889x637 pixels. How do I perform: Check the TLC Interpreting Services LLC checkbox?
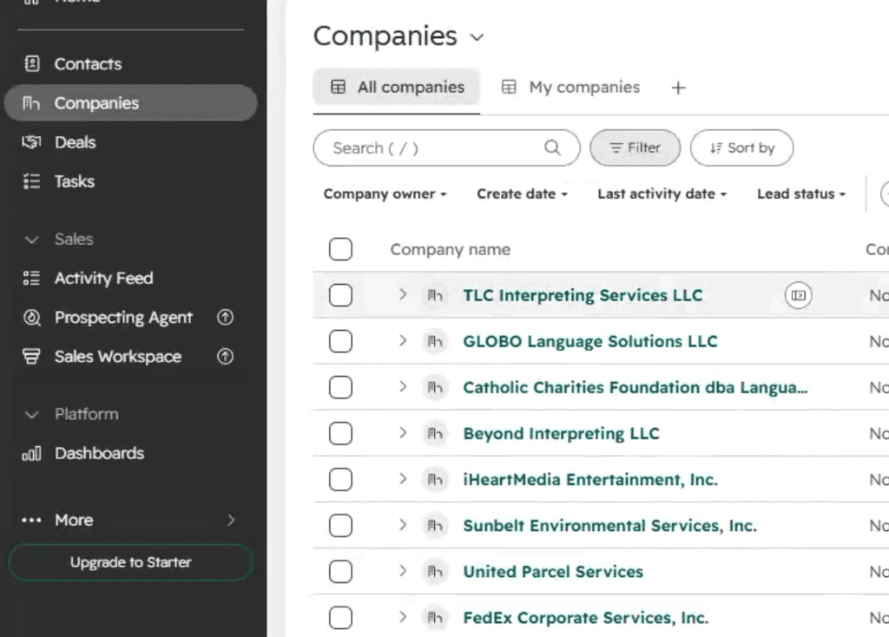pos(340,295)
